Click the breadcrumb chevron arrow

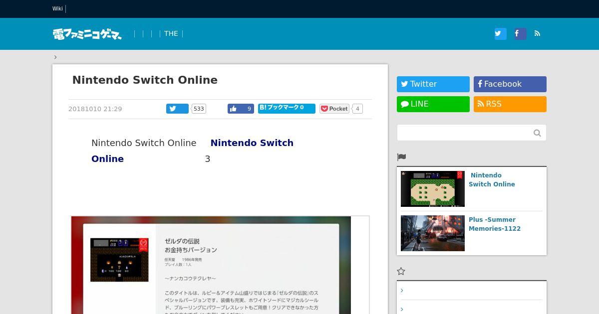(55, 57)
